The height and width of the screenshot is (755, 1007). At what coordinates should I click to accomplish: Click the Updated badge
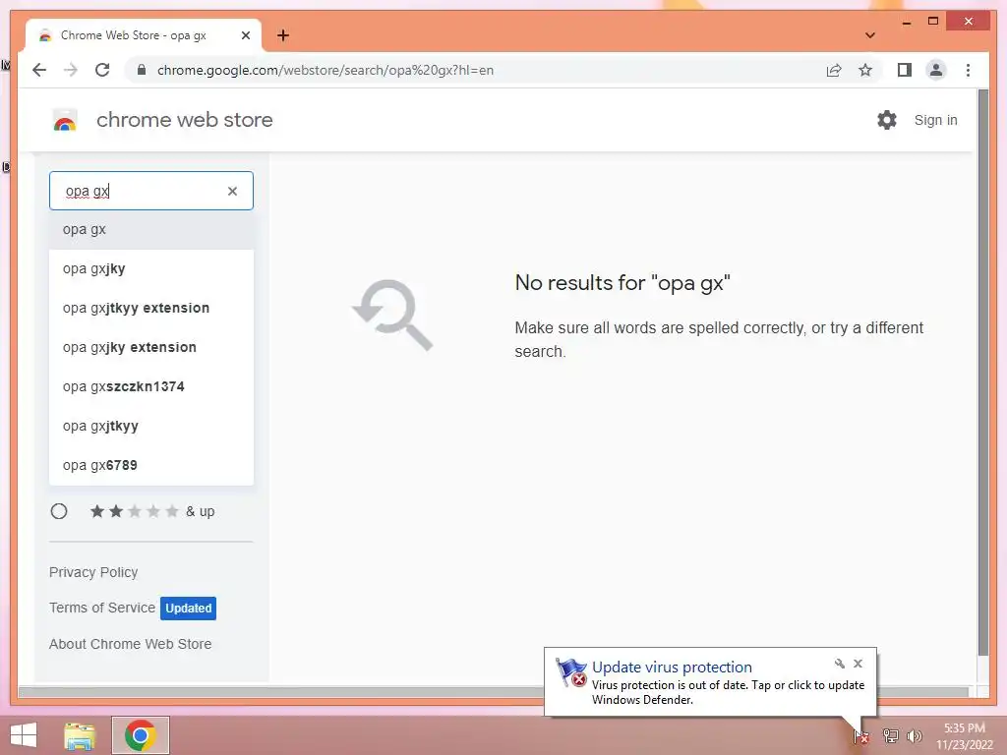pos(188,608)
